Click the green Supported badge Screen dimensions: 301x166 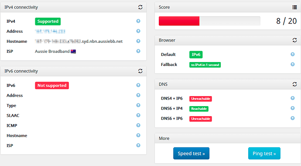48,21
